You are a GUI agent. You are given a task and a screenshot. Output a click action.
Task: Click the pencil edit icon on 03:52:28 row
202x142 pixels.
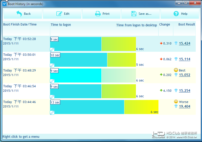pos(52,49)
